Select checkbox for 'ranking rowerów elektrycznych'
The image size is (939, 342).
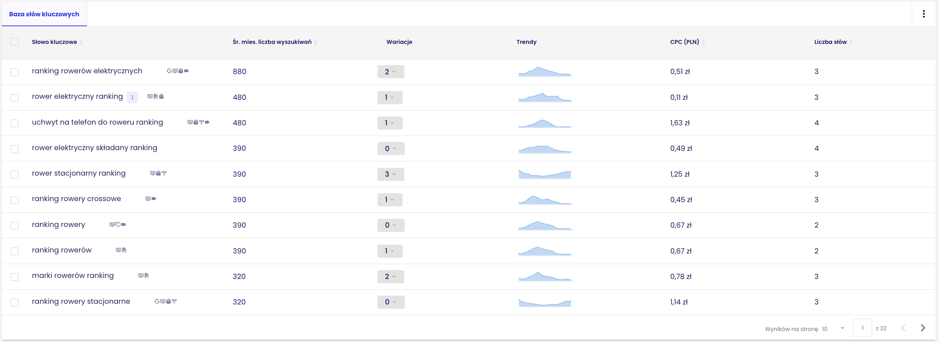[x=15, y=72]
